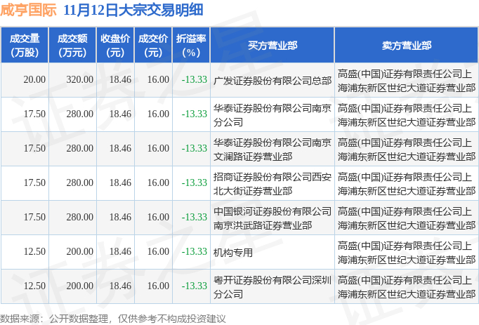Click the 高盛 seller cell in the 华泰证券南京分公司 row

407,115
